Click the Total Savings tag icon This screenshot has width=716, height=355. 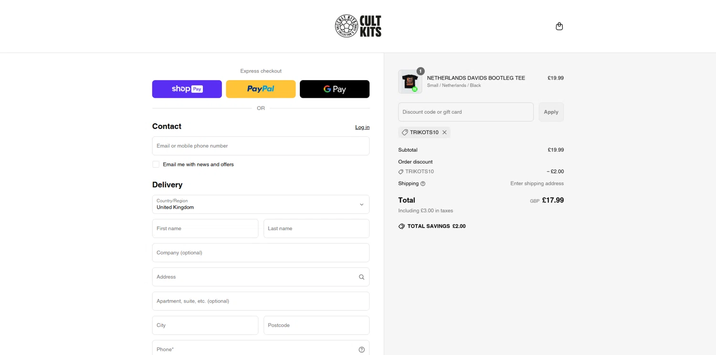point(401,226)
